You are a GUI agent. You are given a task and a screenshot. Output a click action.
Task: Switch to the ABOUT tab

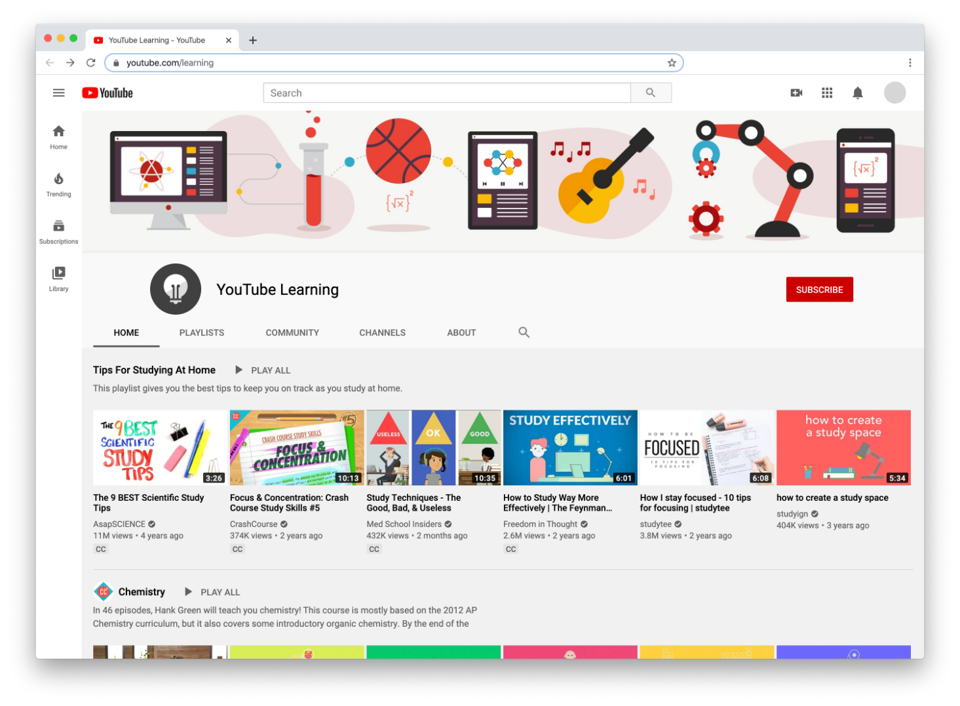click(461, 332)
